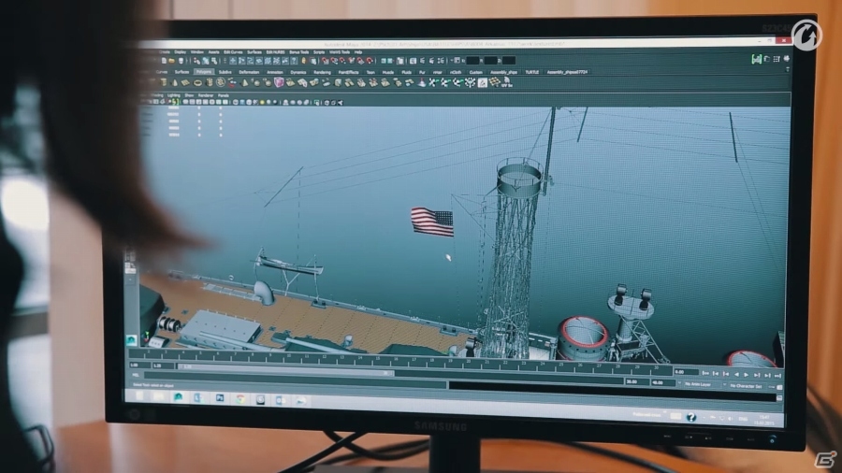Select by component type mode icon
This screenshot has height=473, width=842.
tap(213, 60)
